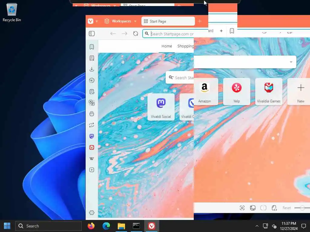This screenshot has width=310, height=232.
Task: Open the Wikipedia web panel
Action: (92, 159)
